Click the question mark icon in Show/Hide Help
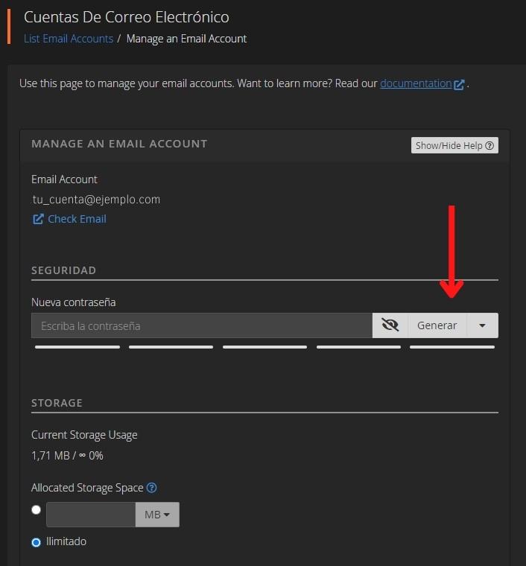This screenshot has width=526, height=566. 489,146
